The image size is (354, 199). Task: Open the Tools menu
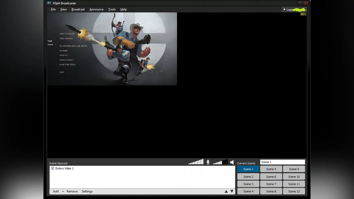click(x=112, y=9)
